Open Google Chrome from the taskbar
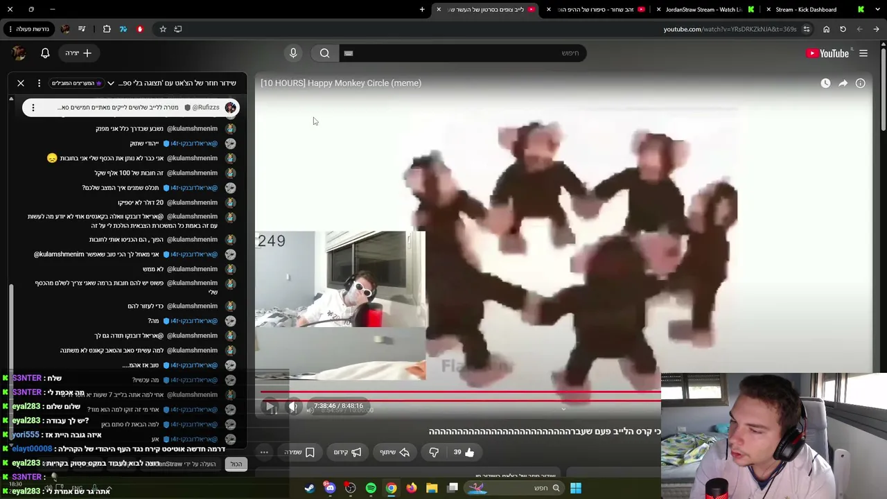The image size is (887, 499). (x=392, y=488)
